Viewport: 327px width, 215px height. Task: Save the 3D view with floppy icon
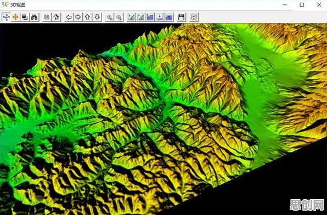pos(182,17)
